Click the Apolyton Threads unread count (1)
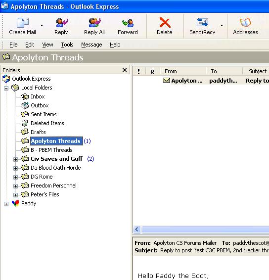The height and width of the screenshot is (280, 269). [x=88, y=141]
